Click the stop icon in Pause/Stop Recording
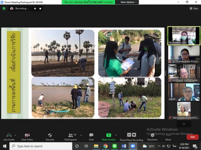201x150 pixels. coord(134,135)
